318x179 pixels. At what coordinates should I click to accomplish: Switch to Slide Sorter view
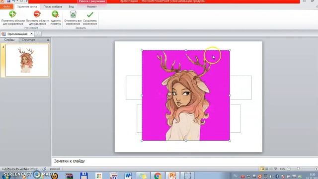coord(267,169)
